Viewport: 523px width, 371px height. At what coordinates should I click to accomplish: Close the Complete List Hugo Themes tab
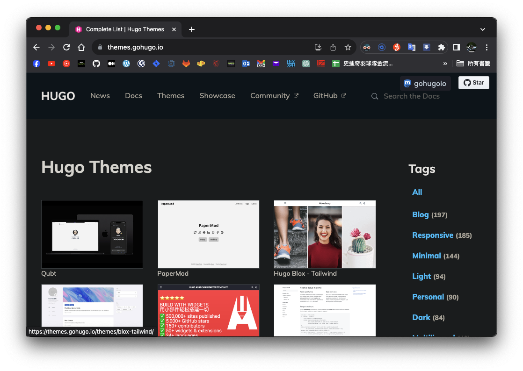(x=174, y=29)
